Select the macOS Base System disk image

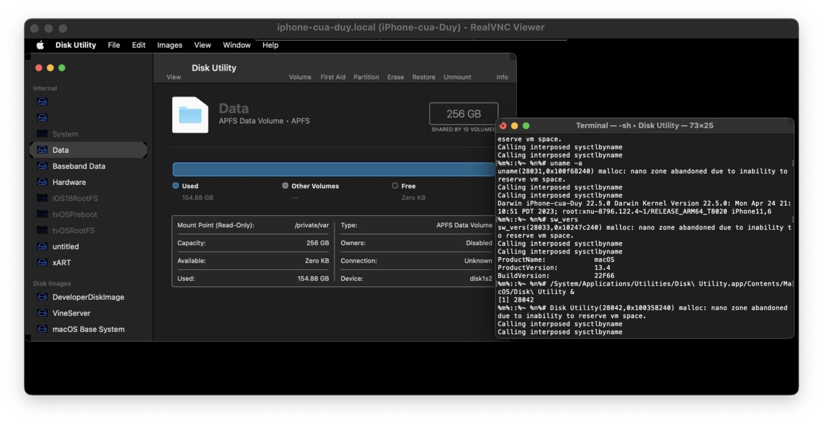(88, 329)
